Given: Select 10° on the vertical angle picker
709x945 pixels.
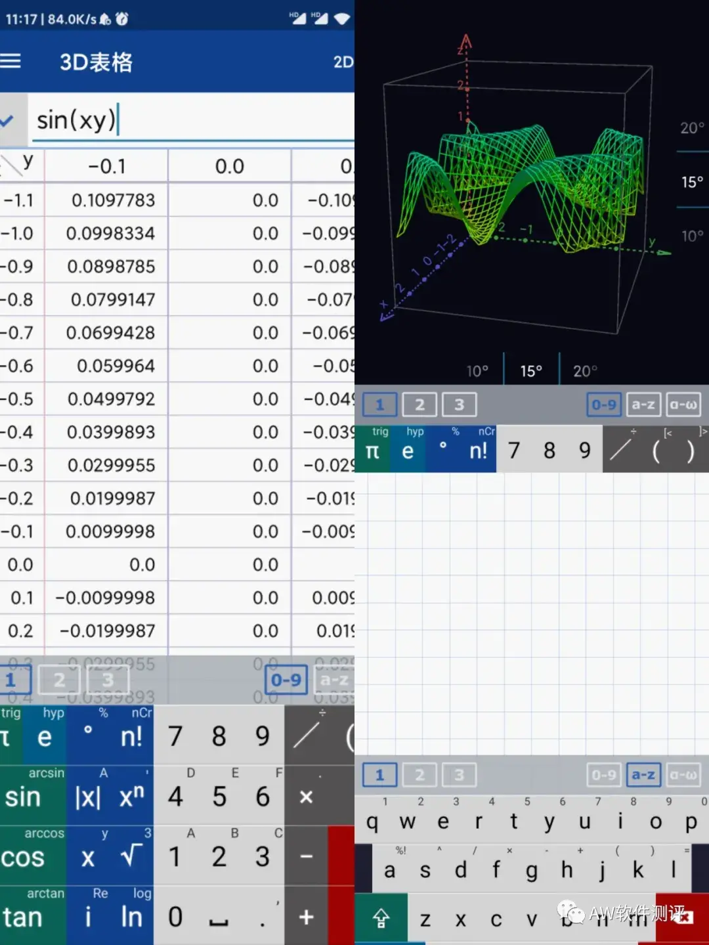Looking at the screenshot, I should [692, 235].
